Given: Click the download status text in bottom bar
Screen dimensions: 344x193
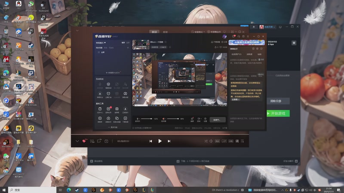Looking at the screenshot, I should pos(193,161).
